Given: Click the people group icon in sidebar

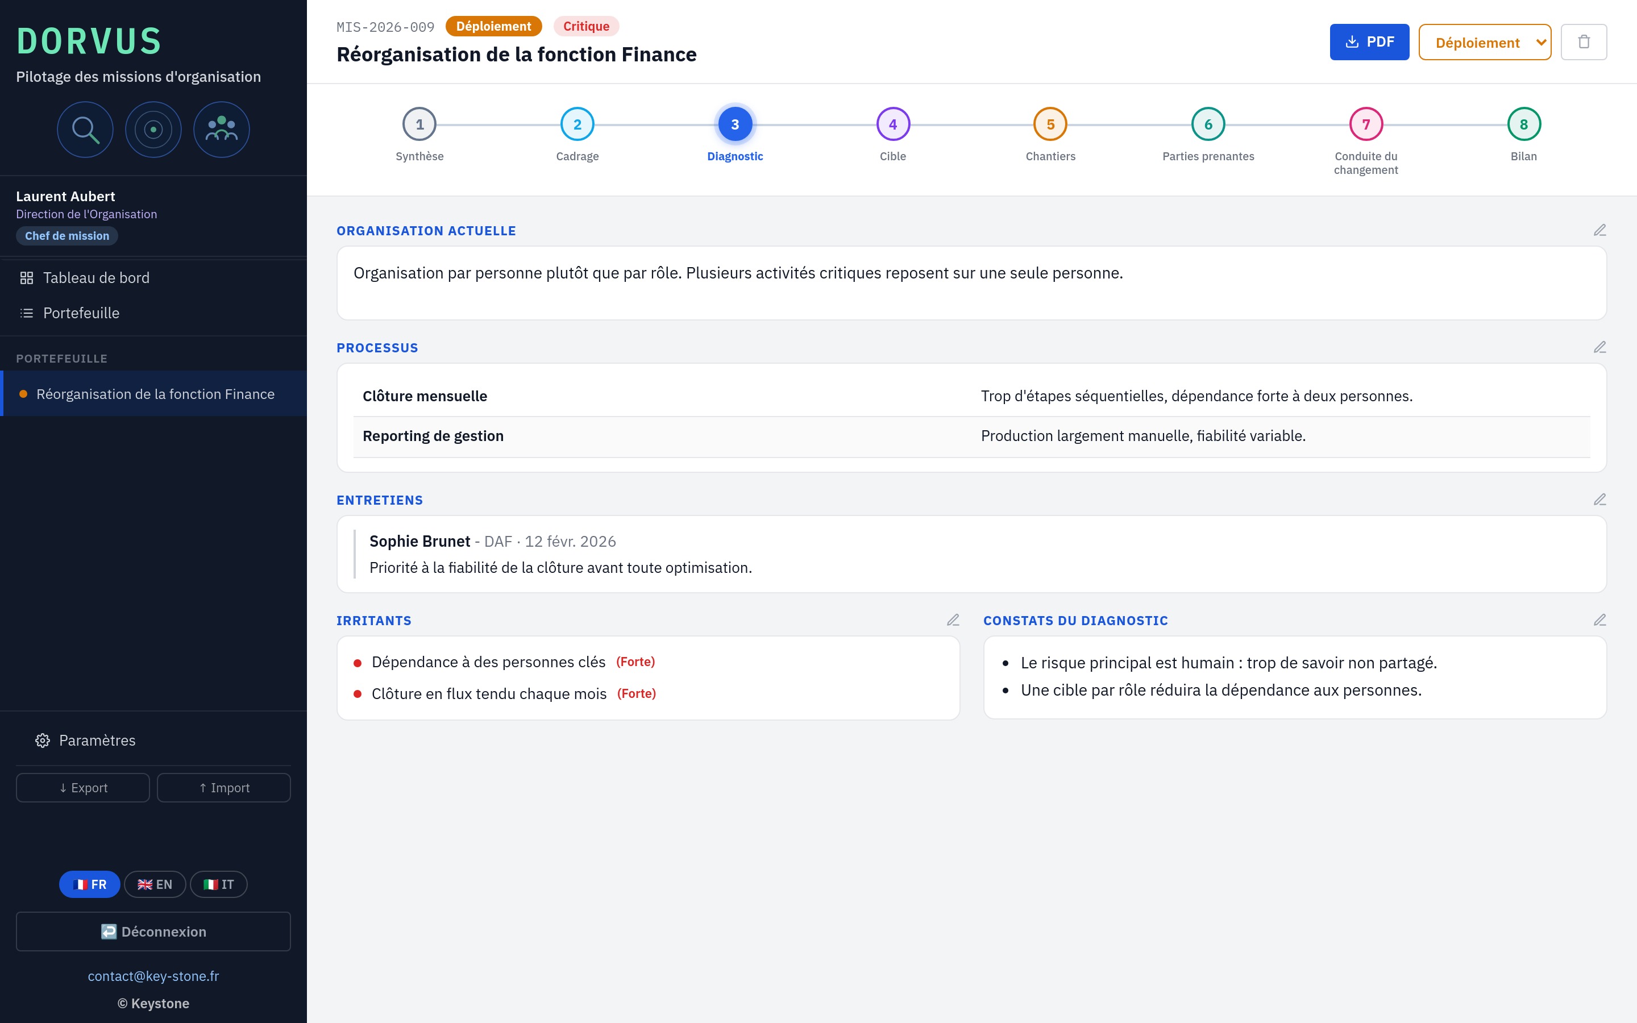Looking at the screenshot, I should click(x=222, y=129).
